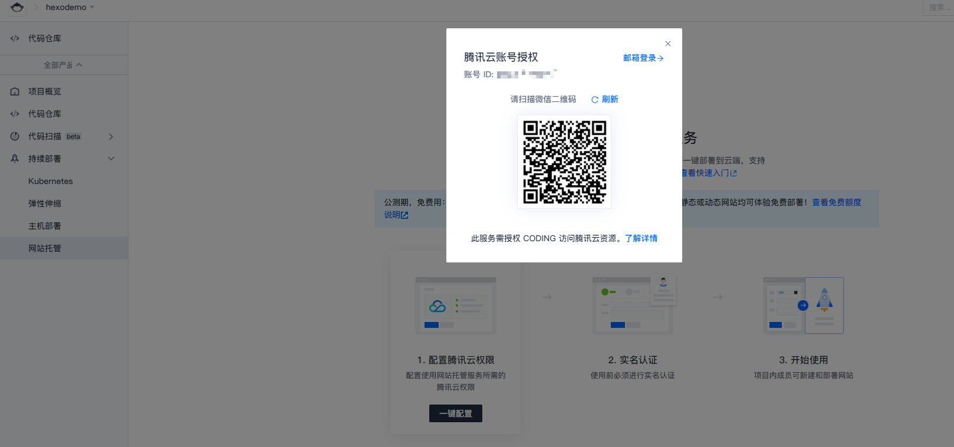Close the Tencent Cloud authorization dialog

[668, 44]
